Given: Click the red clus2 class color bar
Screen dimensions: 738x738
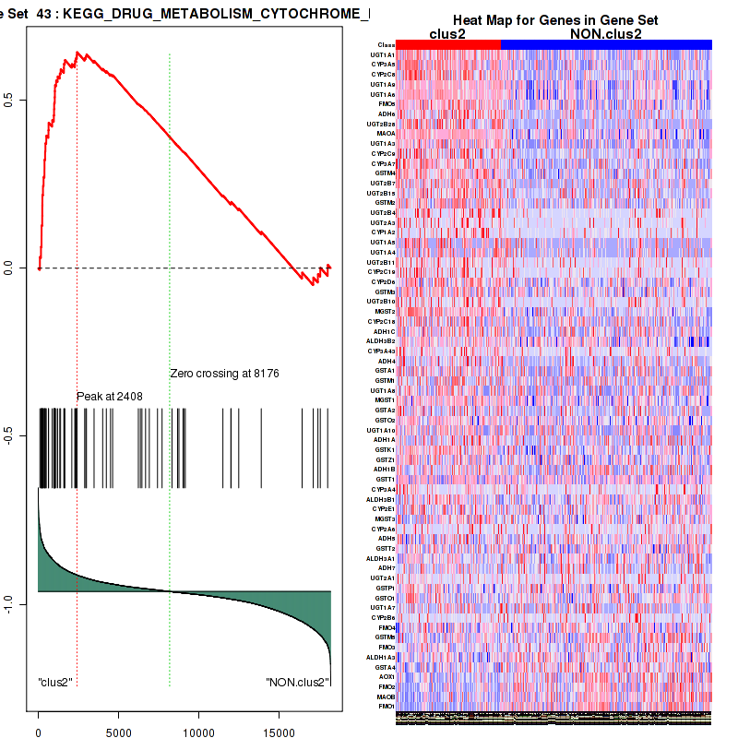Looking at the screenshot, I should [449, 44].
